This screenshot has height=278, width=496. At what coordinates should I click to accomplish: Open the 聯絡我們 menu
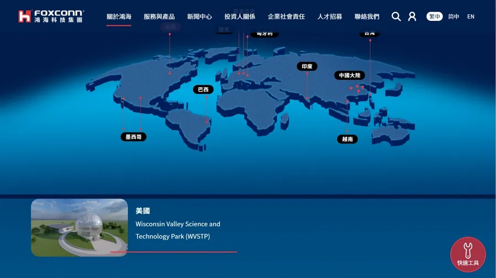pyautogui.click(x=367, y=16)
